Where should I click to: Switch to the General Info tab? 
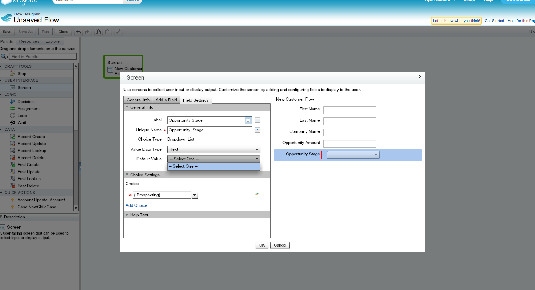[138, 100]
